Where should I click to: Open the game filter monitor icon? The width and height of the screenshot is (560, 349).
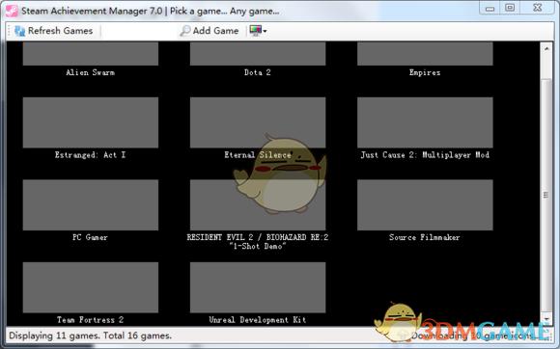(x=255, y=31)
